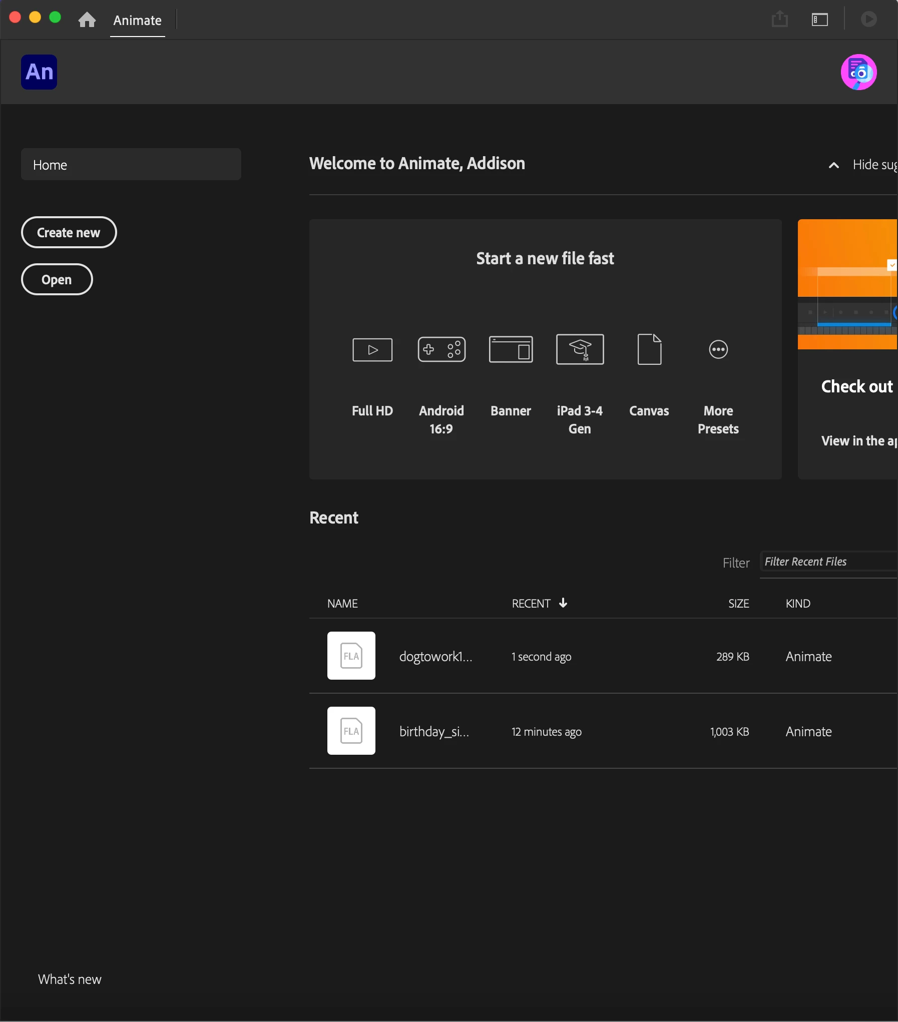Sort recent files by NAME column
Screen dimensions: 898x1022
click(342, 604)
